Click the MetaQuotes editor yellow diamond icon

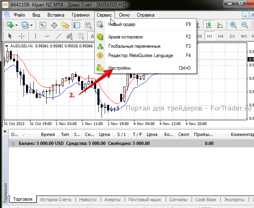[x=100, y=55]
